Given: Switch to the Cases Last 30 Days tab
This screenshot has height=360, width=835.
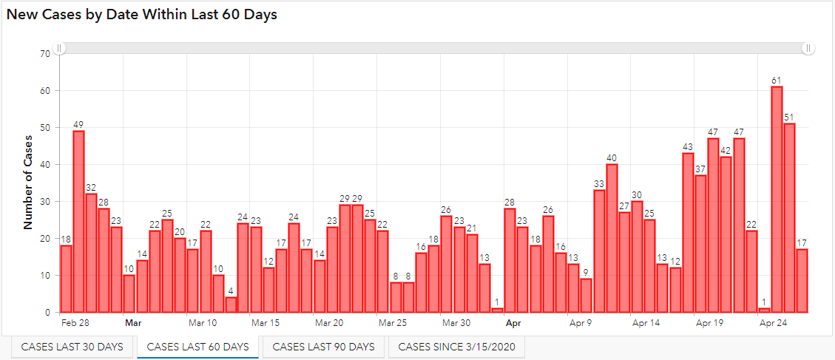Looking at the screenshot, I should pos(72,347).
